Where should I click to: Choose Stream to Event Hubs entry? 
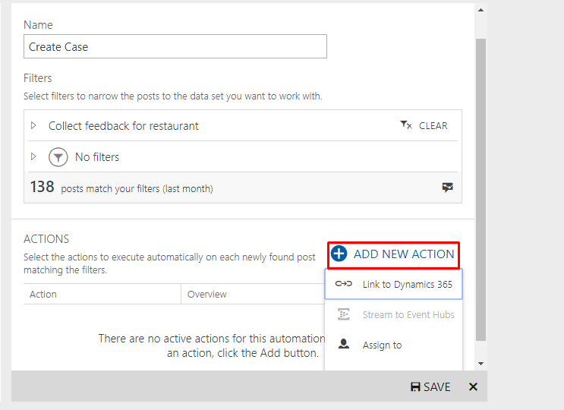tap(408, 315)
